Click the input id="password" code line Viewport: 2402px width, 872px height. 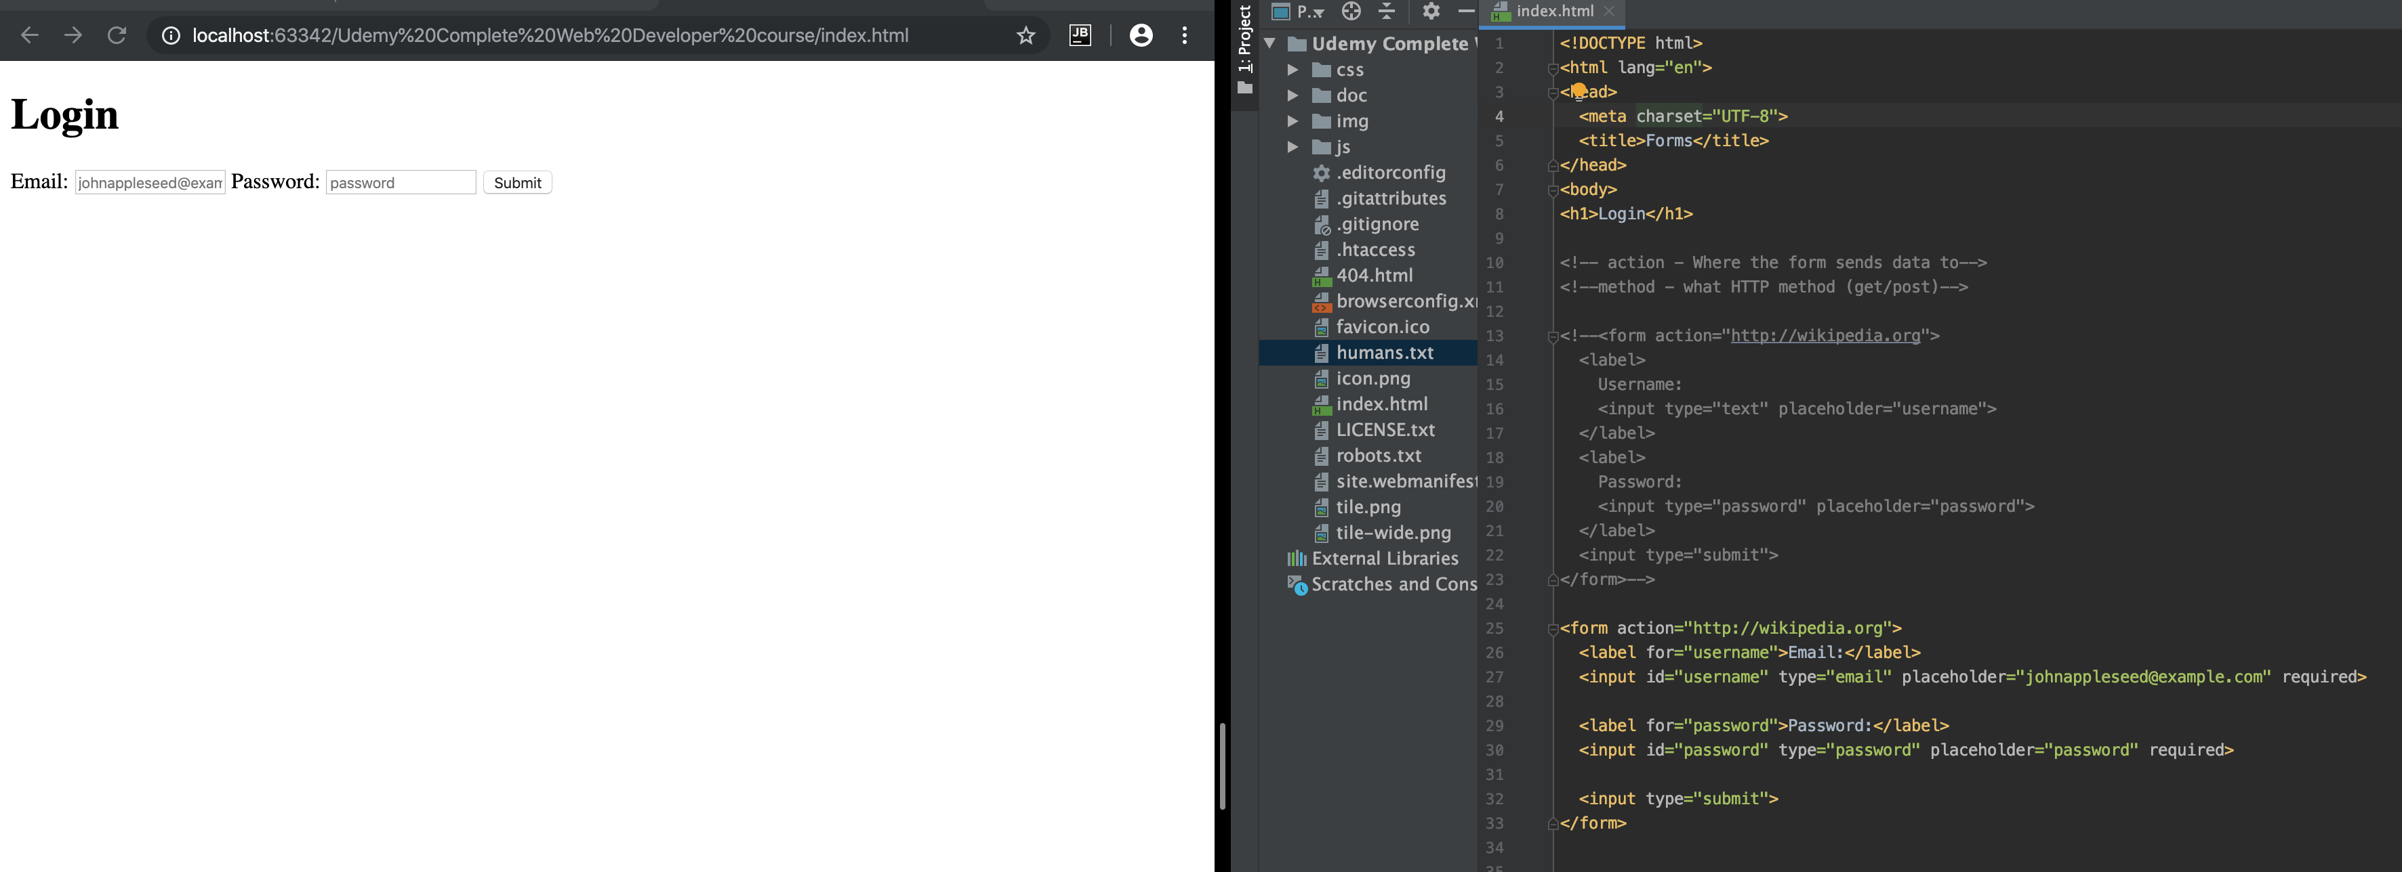click(1906, 750)
